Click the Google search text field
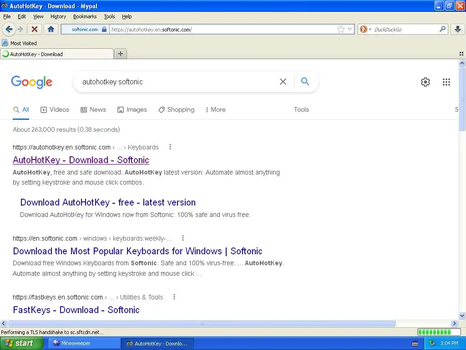The width and height of the screenshot is (466, 350). (178, 82)
